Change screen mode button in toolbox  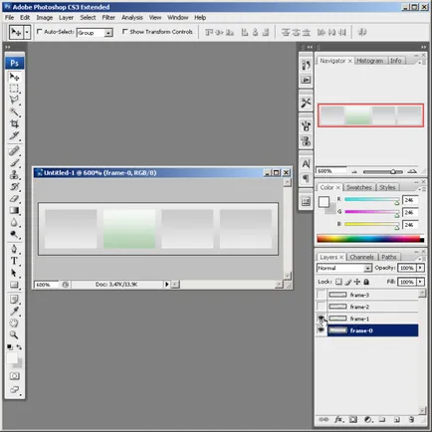click(14, 389)
